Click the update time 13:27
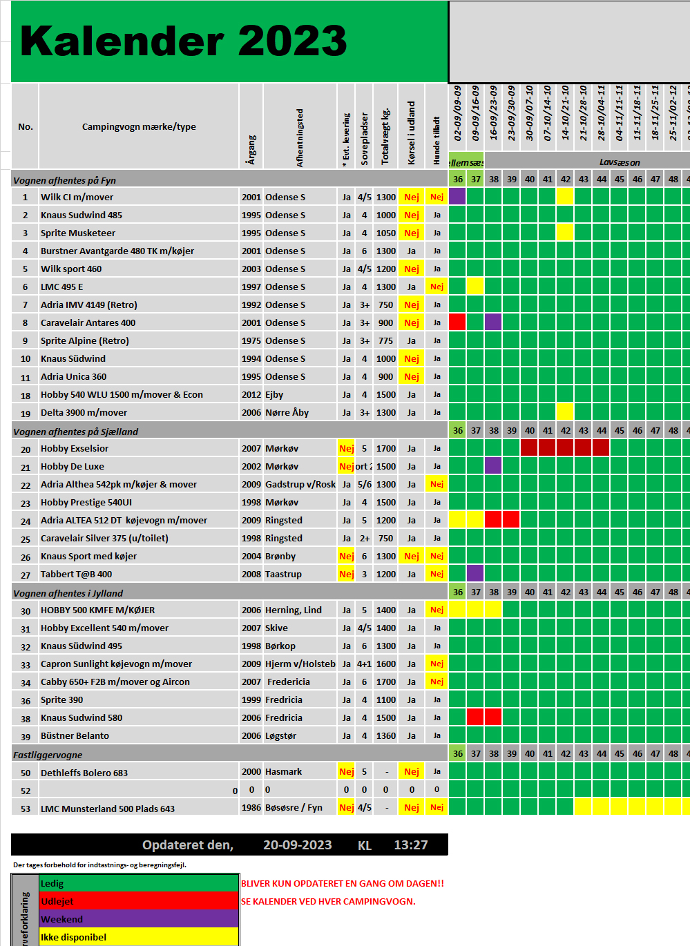Image resolution: width=690 pixels, height=946 pixels. pos(411,844)
